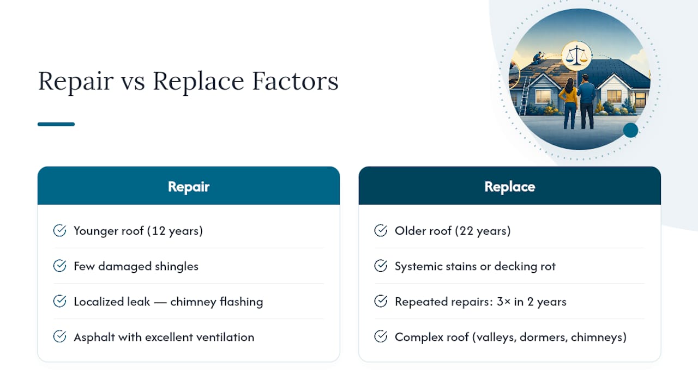Click the Repair vs Replace Factors title
The image size is (698, 392).
pyautogui.click(x=188, y=81)
